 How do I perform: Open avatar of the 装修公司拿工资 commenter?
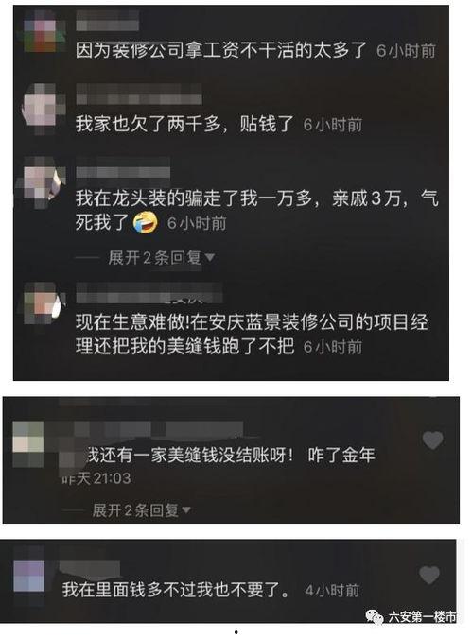coord(44,32)
